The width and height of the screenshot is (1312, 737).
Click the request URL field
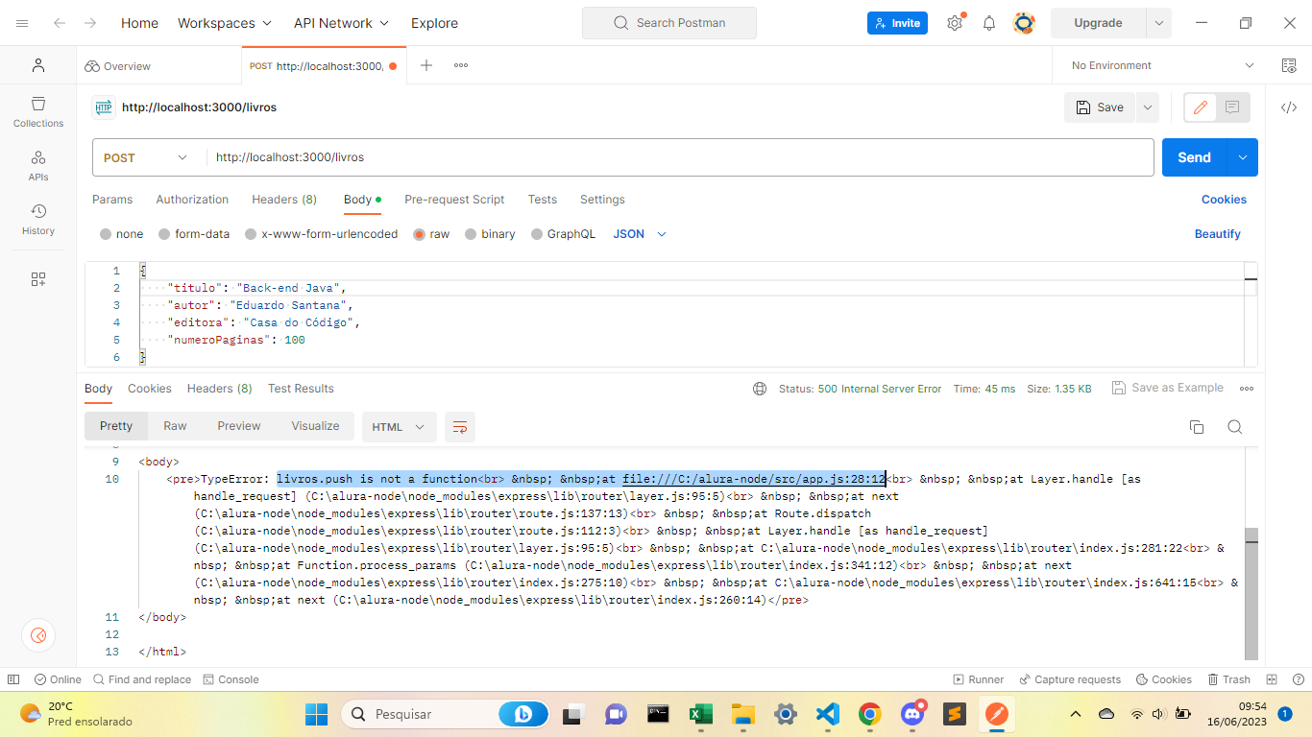pyautogui.click(x=679, y=157)
